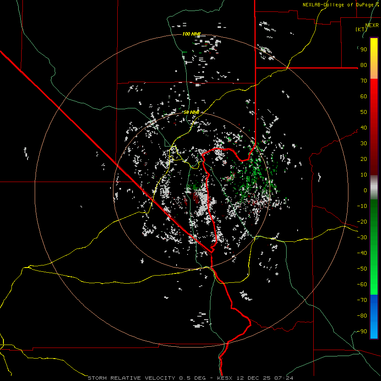
Task: Click the gray zero-velocity segment of the color bar
Action: tap(374, 188)
